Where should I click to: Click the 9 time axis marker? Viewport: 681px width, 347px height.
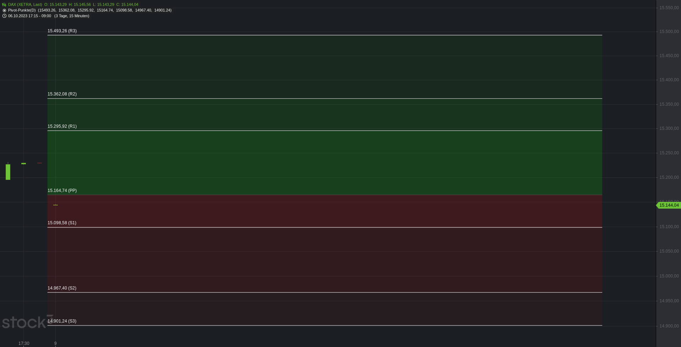(x=55, y=343)
